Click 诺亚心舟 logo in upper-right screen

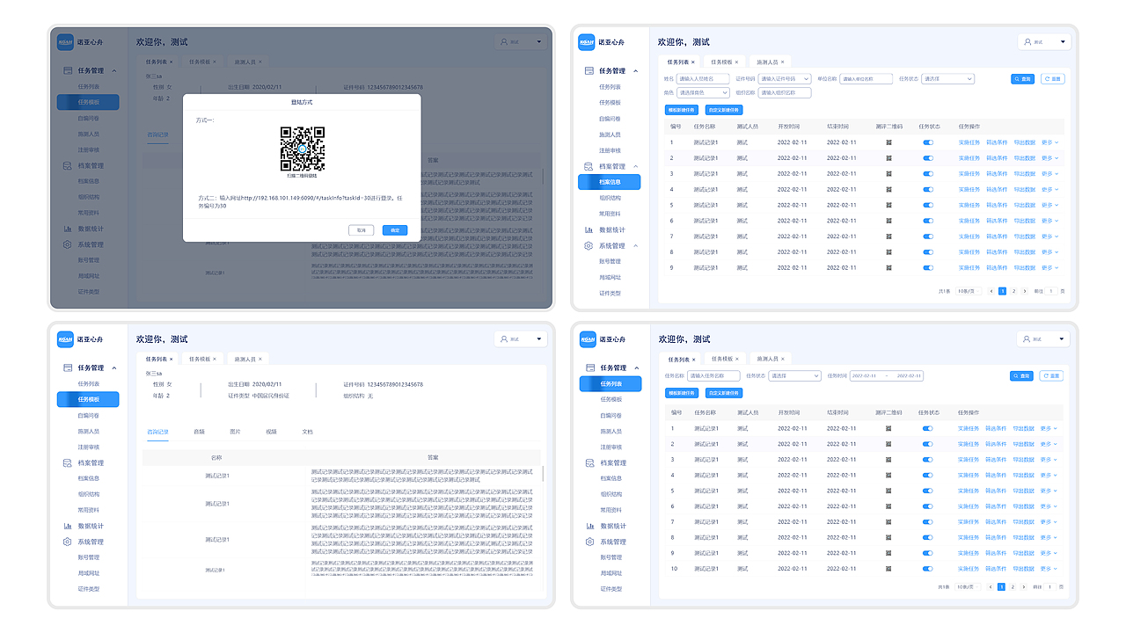tap(586, 42)
